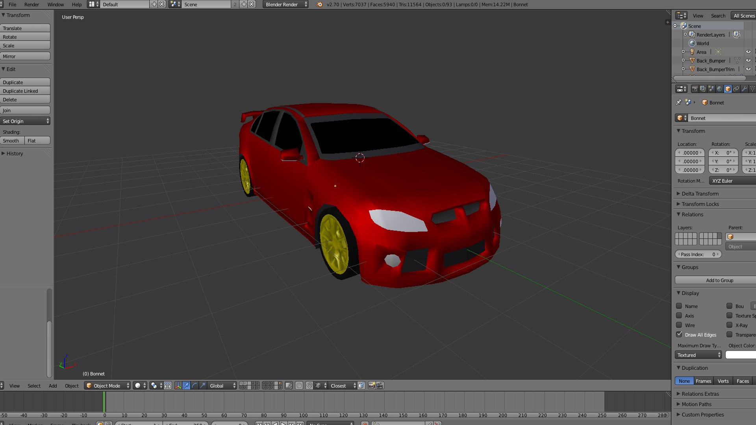Screen dimensions: 756x425
Task: Uncheck the Draw All Edges checkbox
Action: point(679,334)
